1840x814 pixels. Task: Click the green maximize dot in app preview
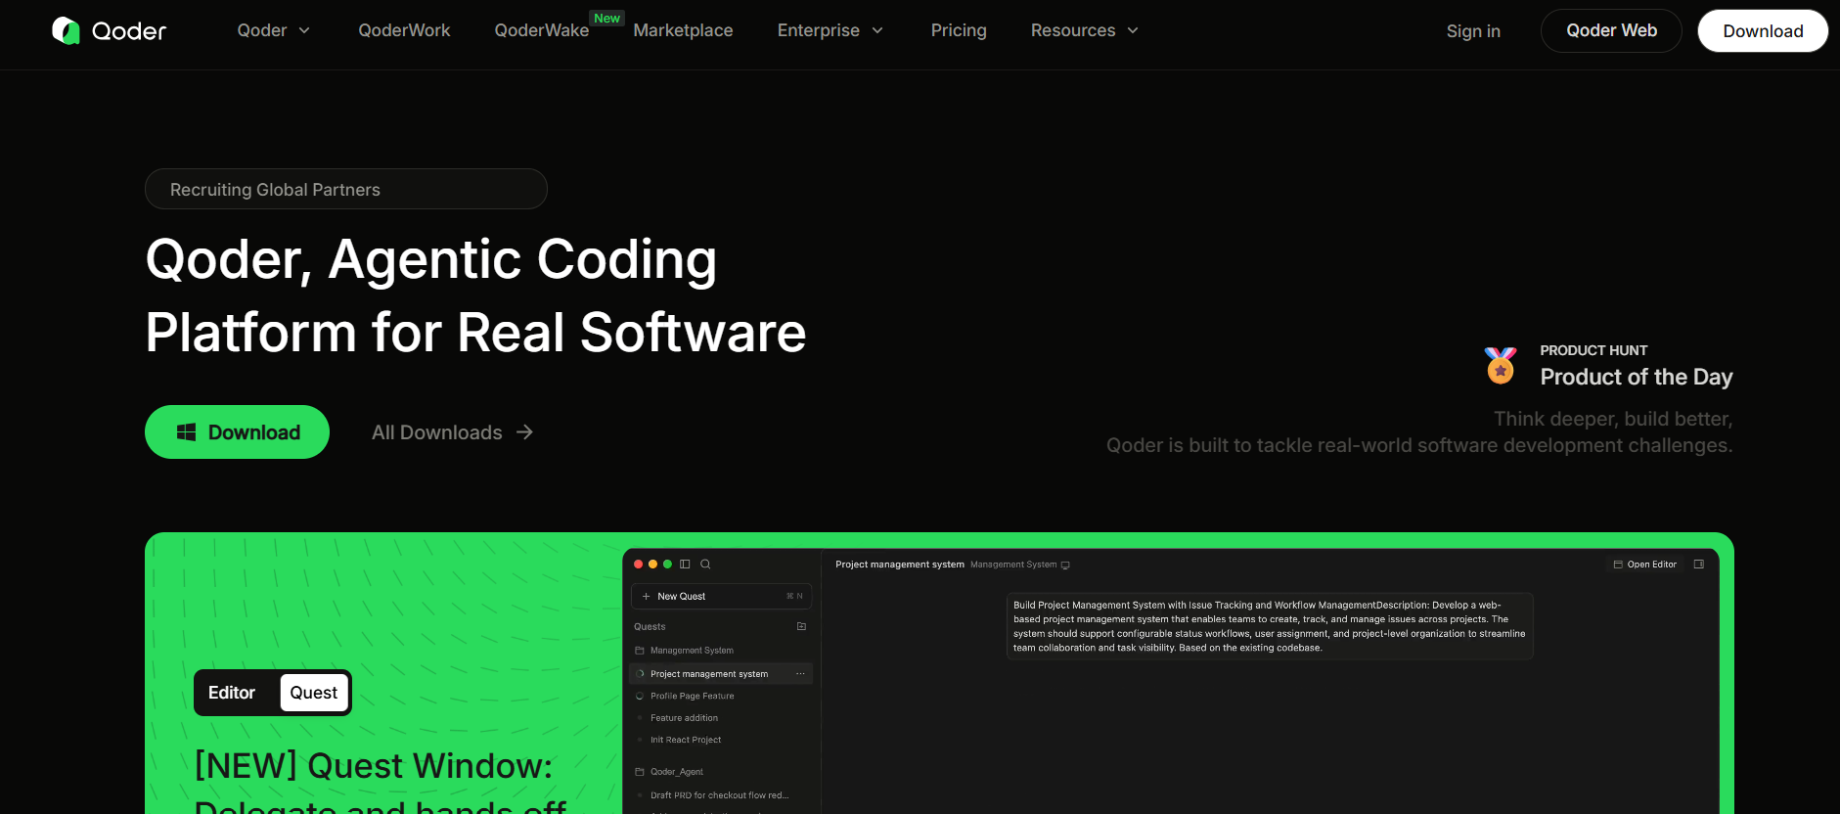pos(668,565)
